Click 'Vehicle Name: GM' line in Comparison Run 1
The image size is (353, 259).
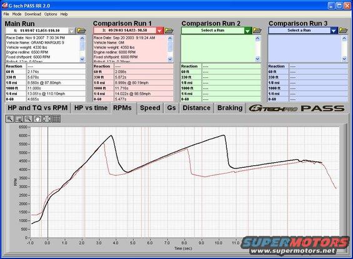[109, 42]
